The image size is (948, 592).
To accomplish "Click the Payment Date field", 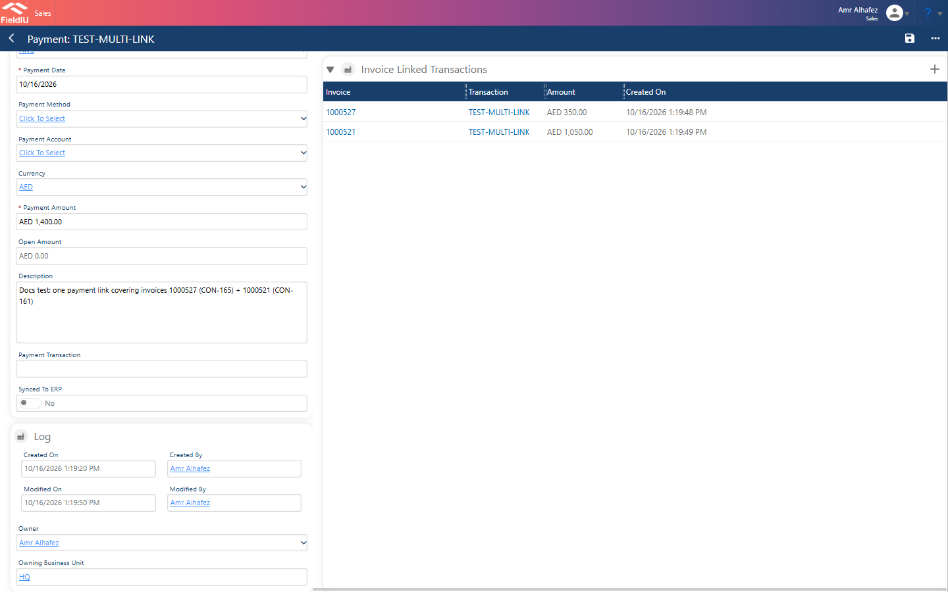I will click(161, 84).
